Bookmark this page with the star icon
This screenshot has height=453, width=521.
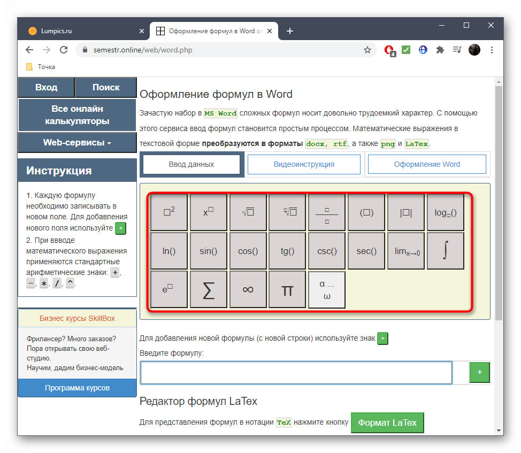pos(367,50)
